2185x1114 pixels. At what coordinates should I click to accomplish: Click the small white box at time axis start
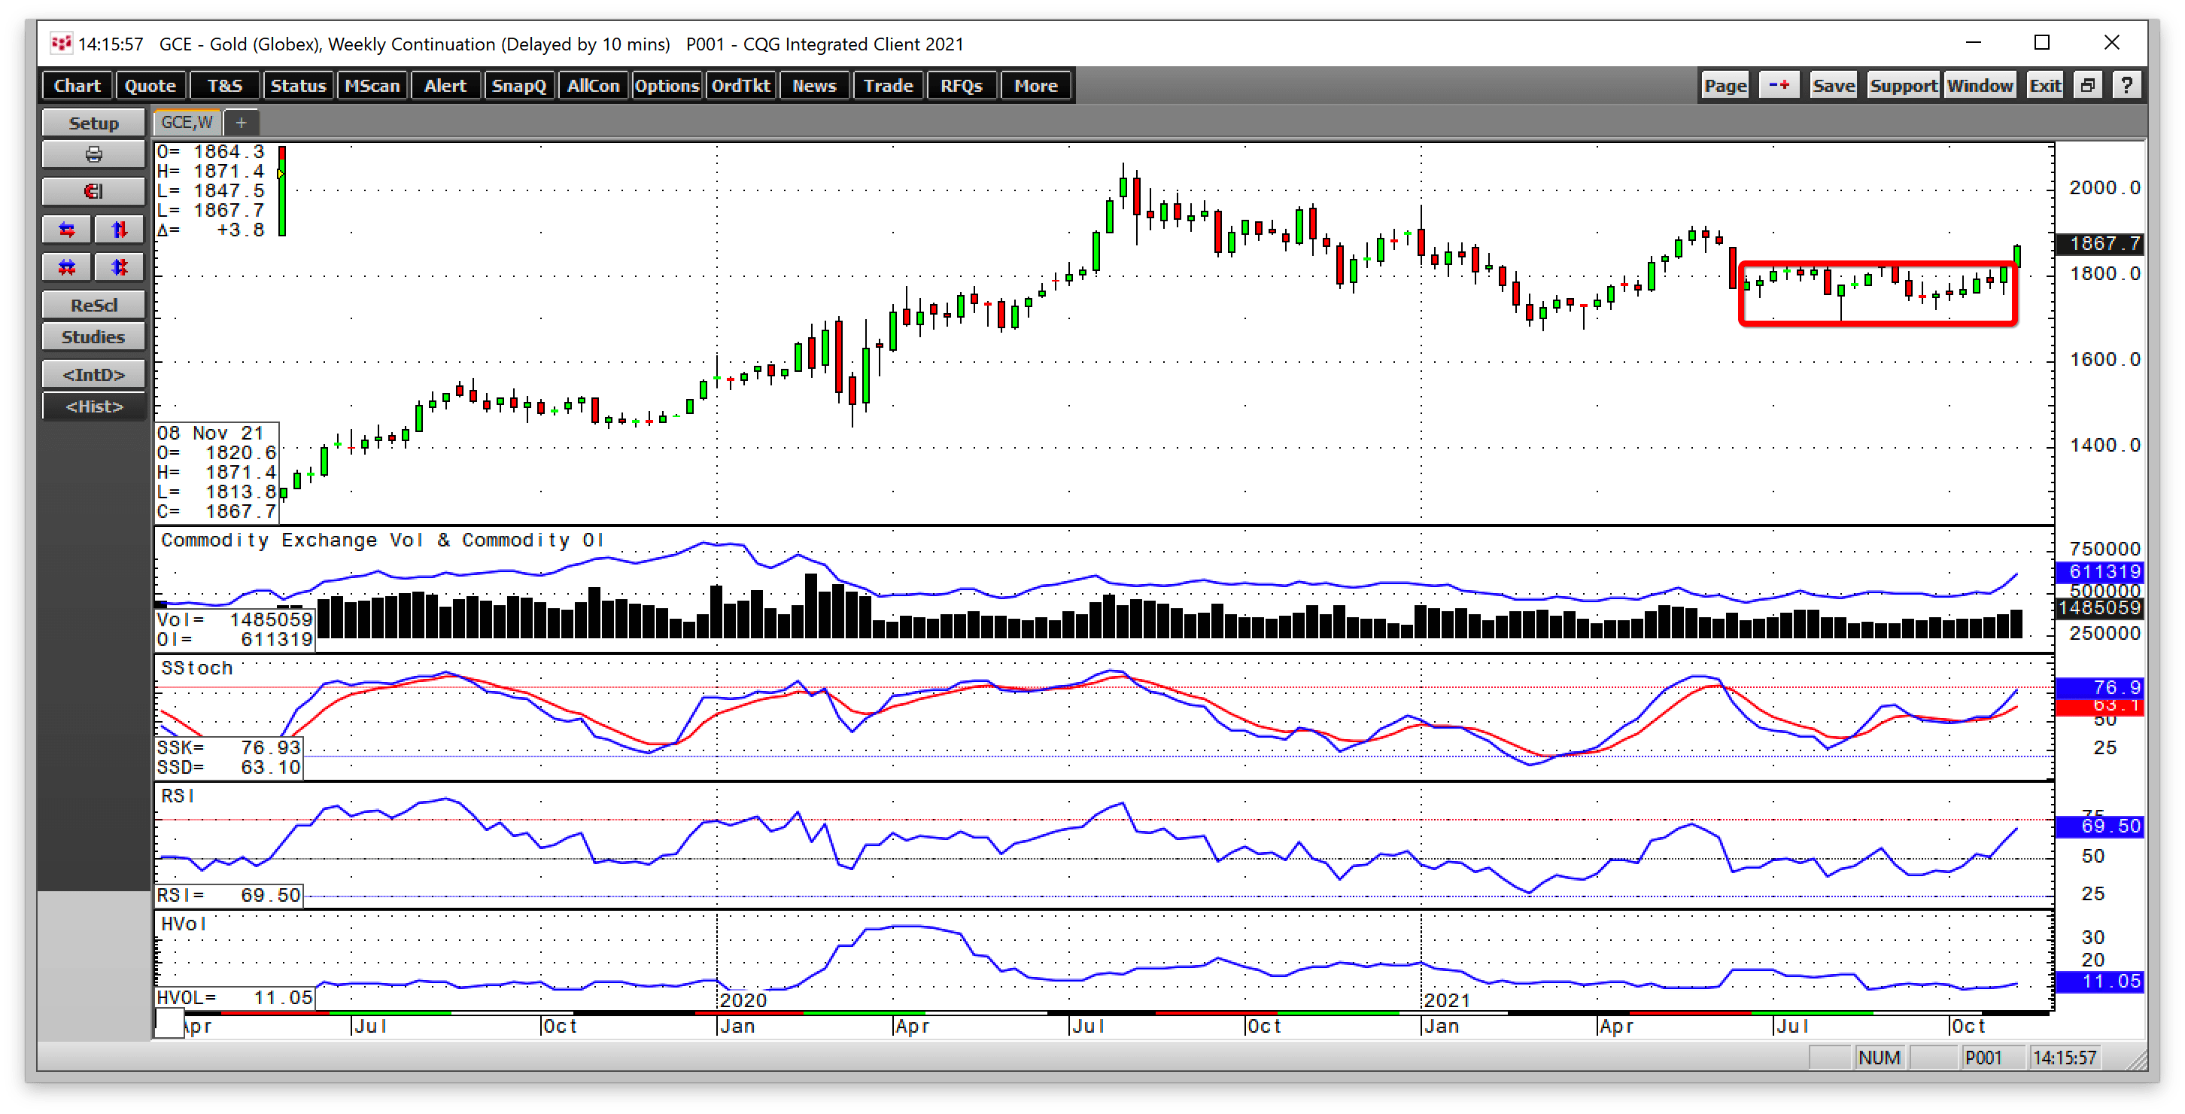pos(169,1023)
